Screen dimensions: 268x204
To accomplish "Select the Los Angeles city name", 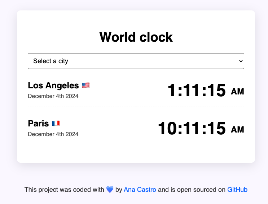I will 53,85.
